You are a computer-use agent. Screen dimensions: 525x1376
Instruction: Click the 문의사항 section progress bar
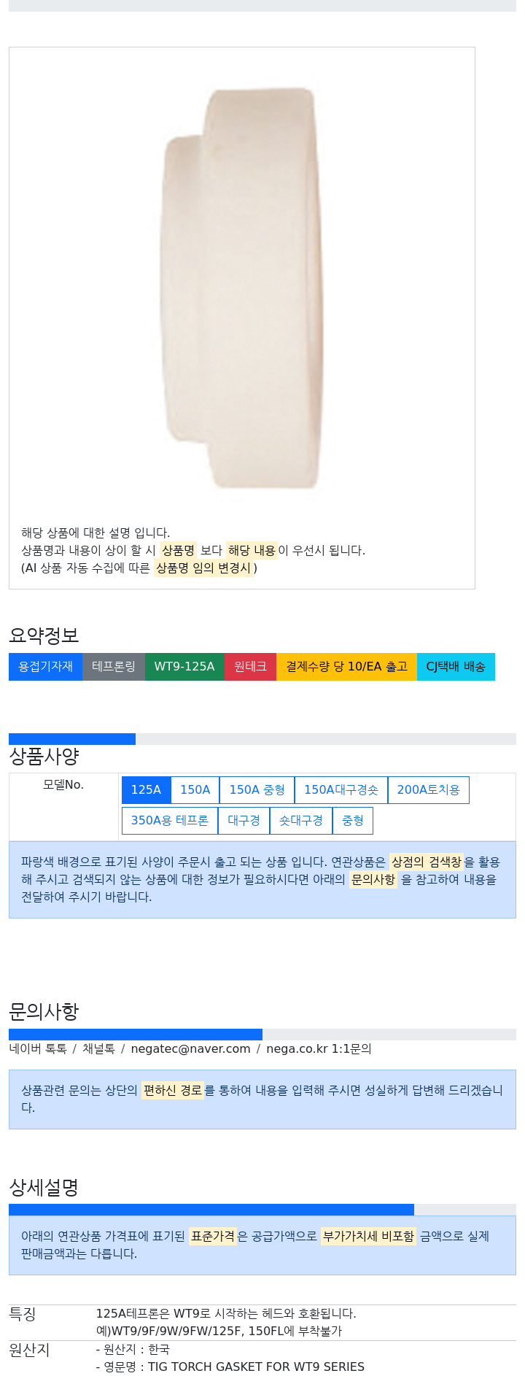136,1034
